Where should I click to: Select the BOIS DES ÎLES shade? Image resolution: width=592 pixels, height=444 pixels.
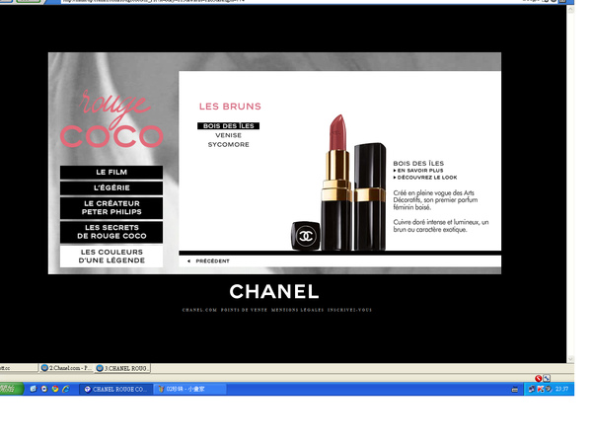click(229, 125)
